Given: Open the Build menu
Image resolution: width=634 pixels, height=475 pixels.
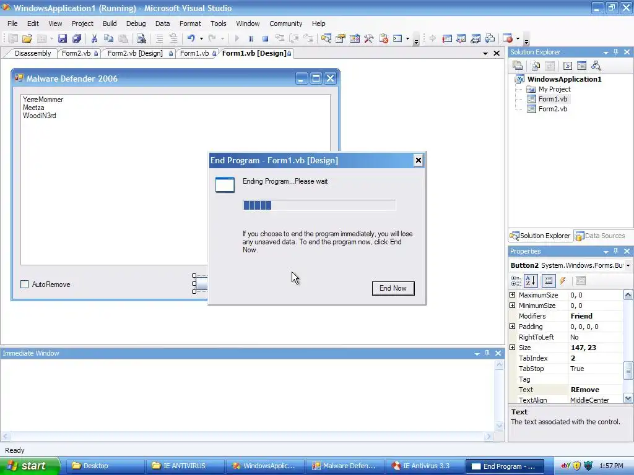Looking at the screenshot, I should click(110, 24).
